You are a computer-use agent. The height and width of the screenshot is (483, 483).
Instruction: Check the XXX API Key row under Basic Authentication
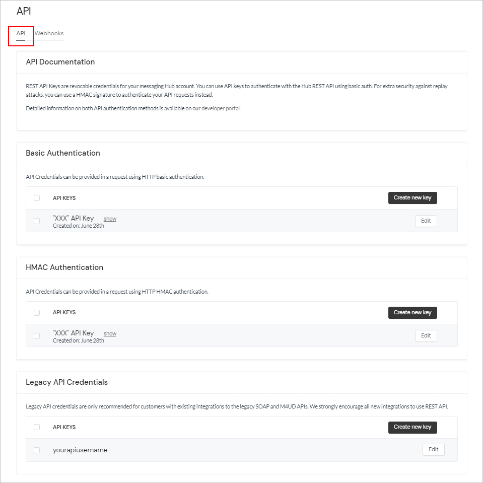tap(36, 221)
